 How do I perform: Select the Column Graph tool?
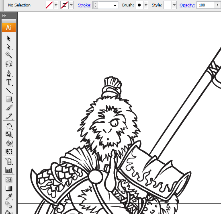click(x=8, y=170)
